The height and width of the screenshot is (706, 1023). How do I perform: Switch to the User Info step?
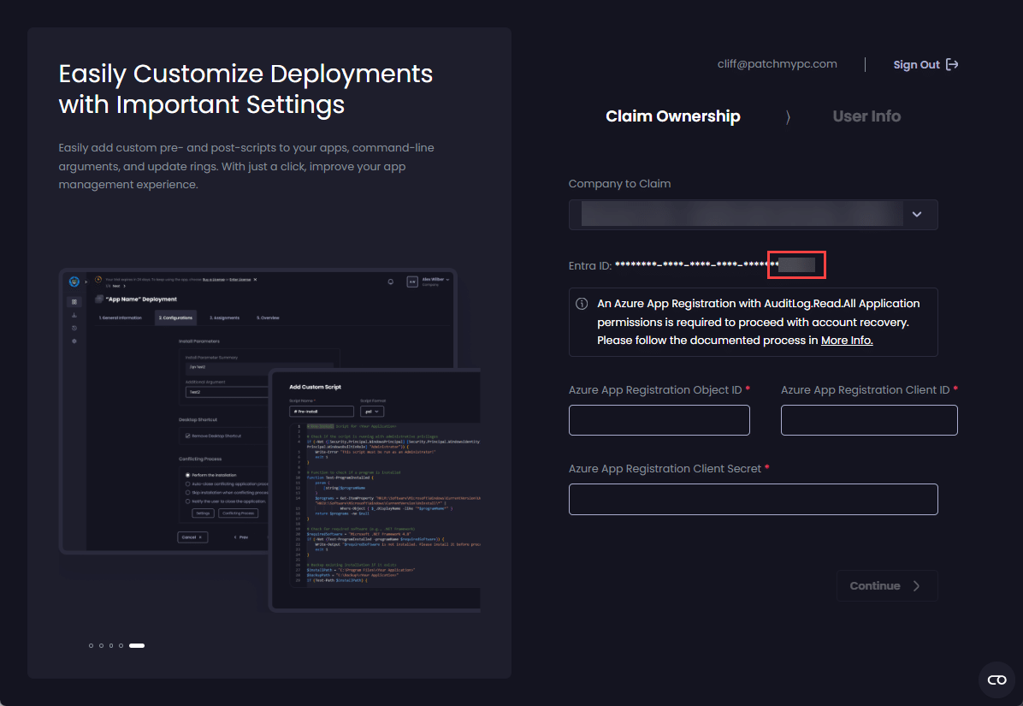tap(866, 116)
